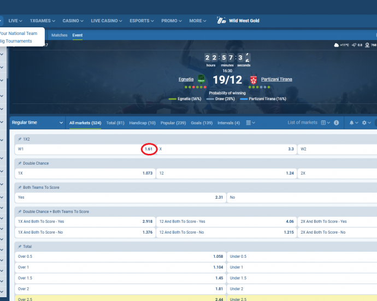Choose Big Tournaments menu entry
Viewport: 377px width, 301px height.
click(x=16, y=41)
